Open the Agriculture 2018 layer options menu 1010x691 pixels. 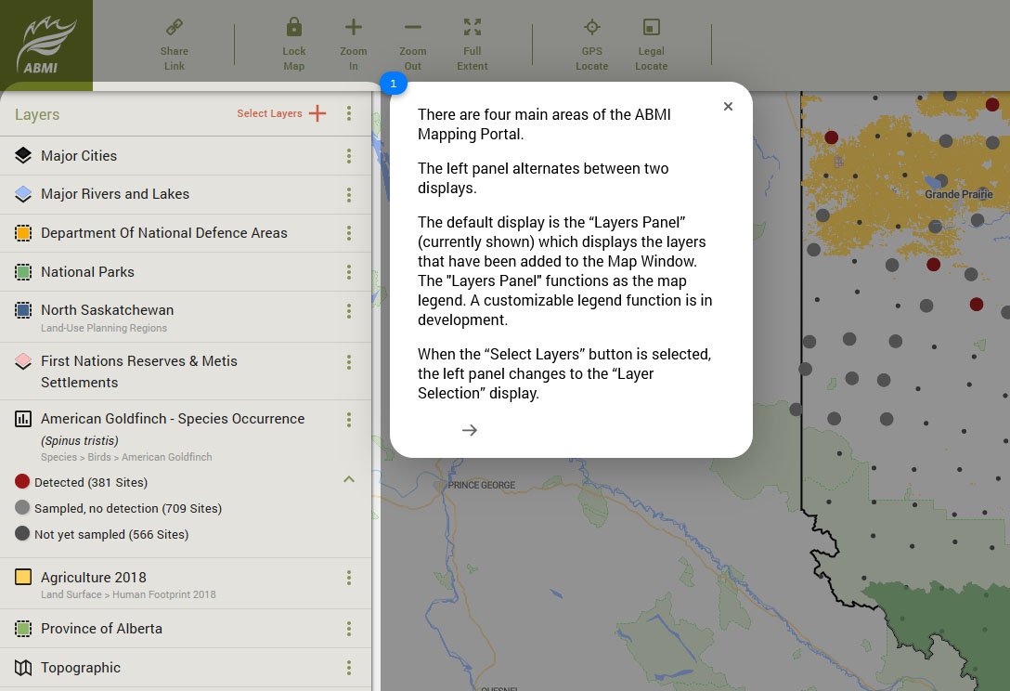(x=349, y=578)
